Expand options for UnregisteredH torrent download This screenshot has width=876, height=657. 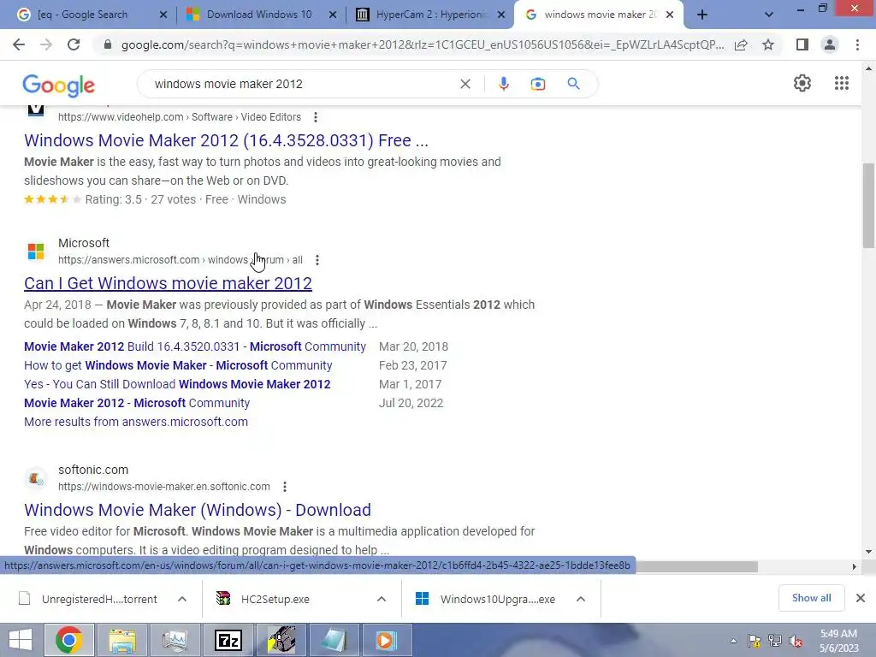click(x=182, y=599)
